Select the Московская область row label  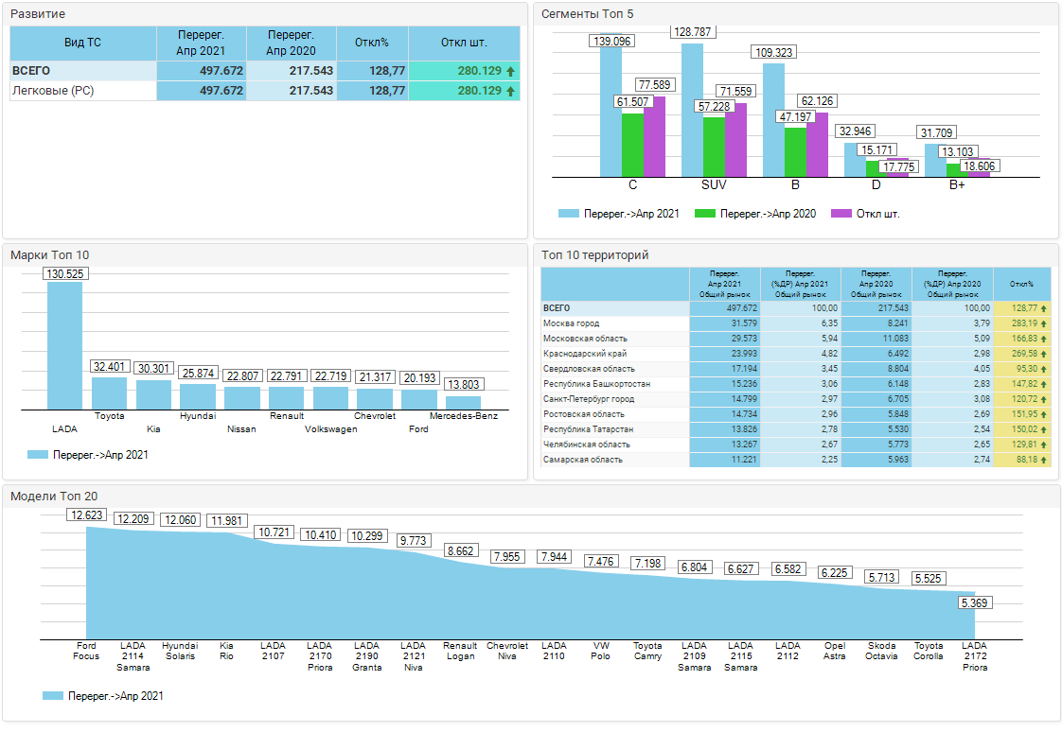point(585,339)
